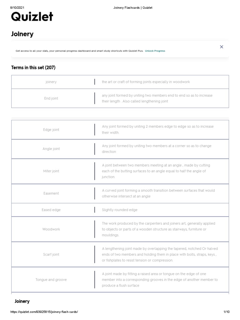Click 'Terms in this set (207)' heading
The image size is (240, 320).
[x=33, y=67]
